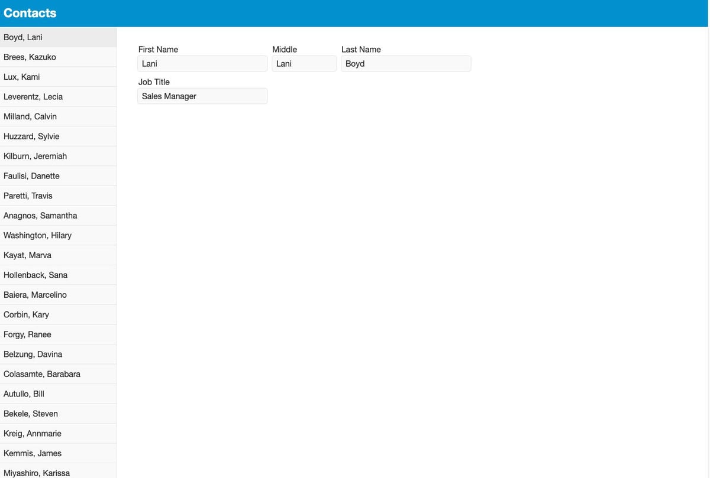This screenshot has height=478, width=710.
Task: Click the Job Title input field
Action: pyautogui.click(x=202, y=96)
